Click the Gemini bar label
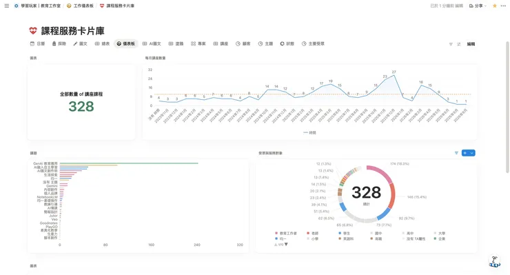The image size is (510, 275). [52, 186]
